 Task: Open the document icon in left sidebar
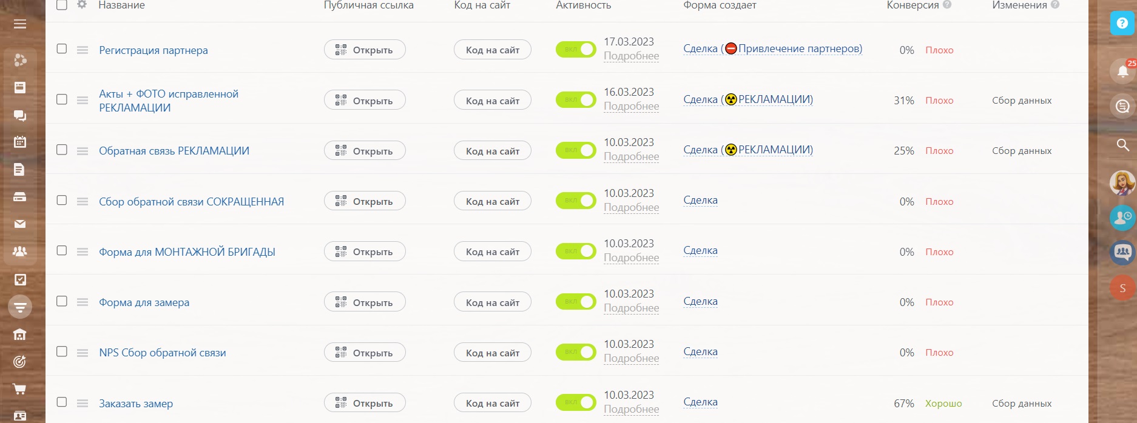point(20,170)
